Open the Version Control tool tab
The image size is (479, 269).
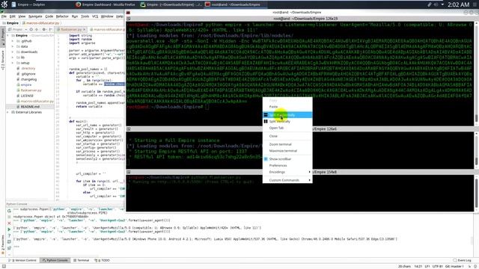click(22, 261)
